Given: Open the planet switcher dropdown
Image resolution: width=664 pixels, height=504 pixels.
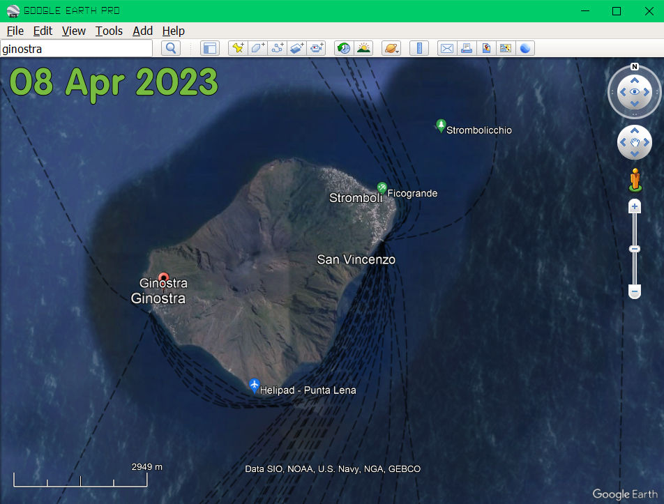Looking at the screenshot, I should [391, 48].
